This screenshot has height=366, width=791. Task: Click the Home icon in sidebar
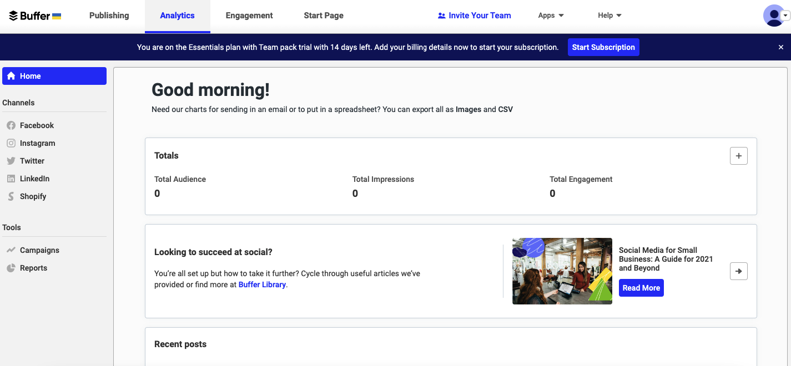11,76
